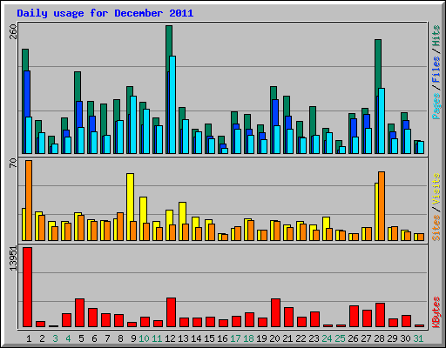
Task: Click the yellow Visits bar for day 9
Action: coord(131,197)
